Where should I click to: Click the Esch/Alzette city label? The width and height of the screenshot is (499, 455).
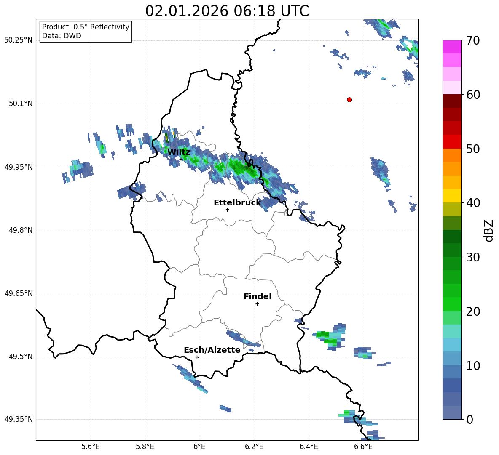click(212, 350)
